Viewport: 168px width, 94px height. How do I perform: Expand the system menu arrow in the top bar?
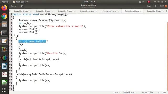pyautogui.click(x=166, y=2)
